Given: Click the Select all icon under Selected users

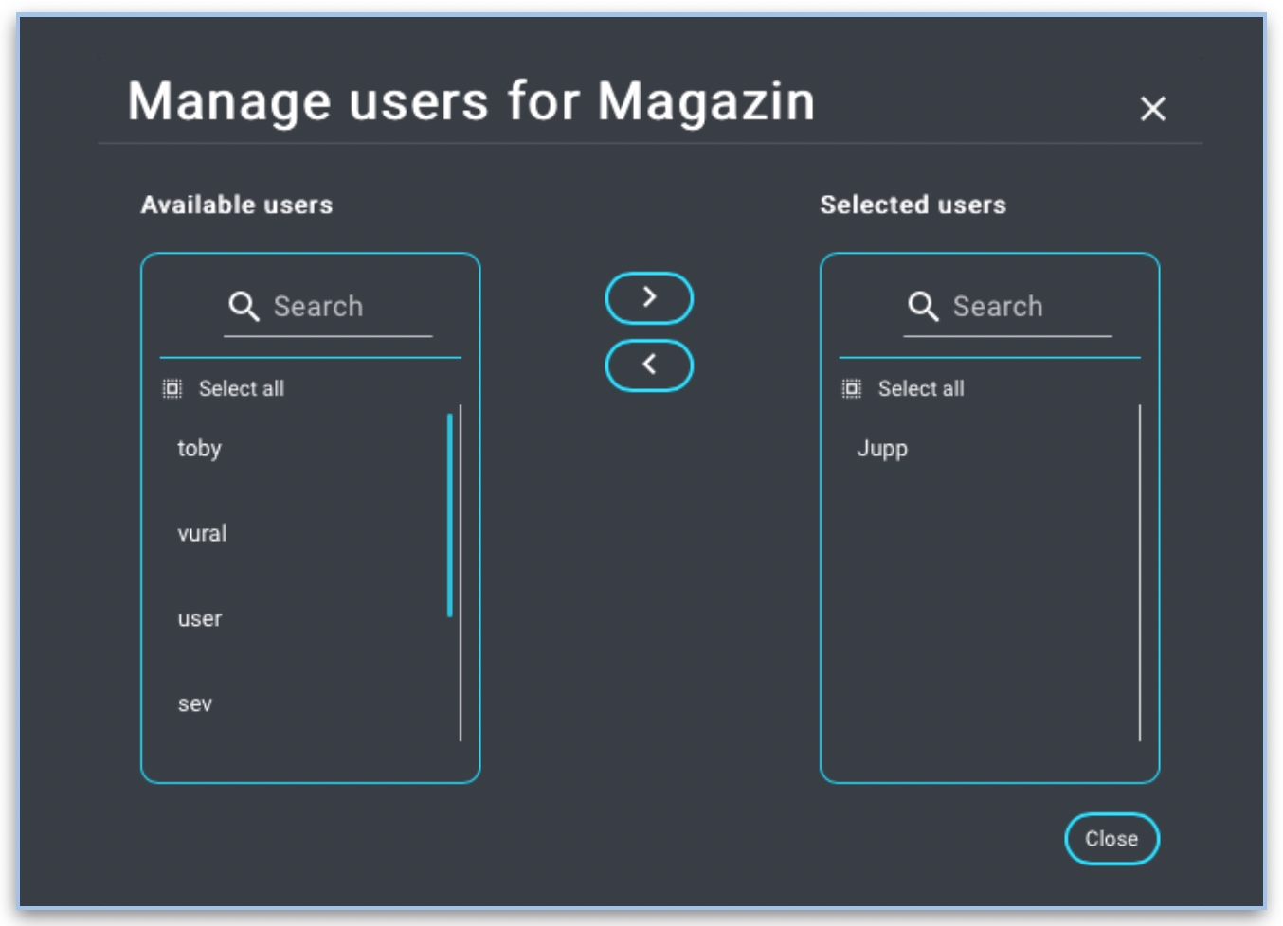Looking at the screenshot, I should pyautogui.click(x=852, y=389).
